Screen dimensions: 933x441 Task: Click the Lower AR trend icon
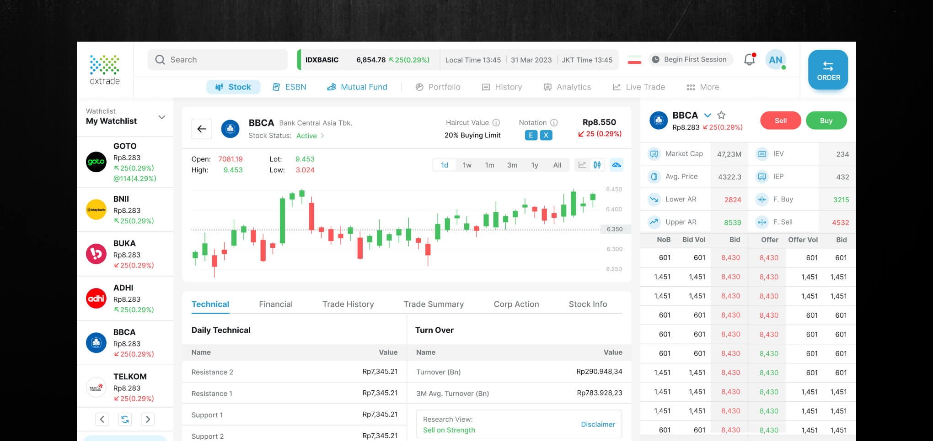pyautogui.click(x=654, y=199)
